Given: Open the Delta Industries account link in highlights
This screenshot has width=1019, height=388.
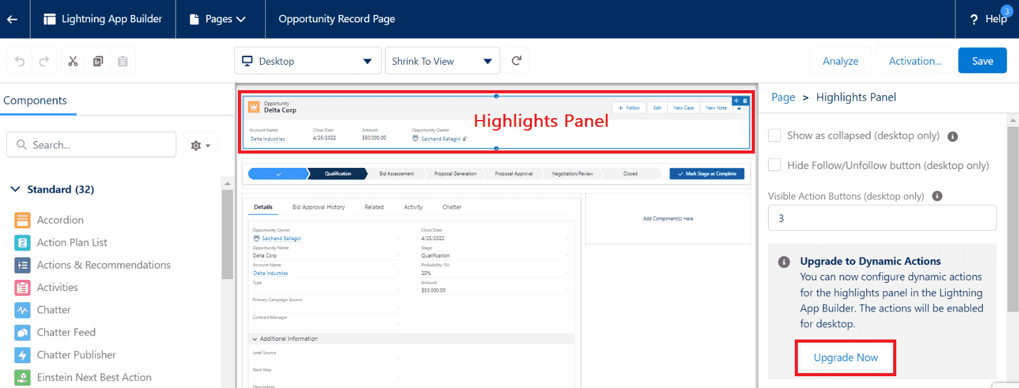Looking at the screenshot, I should point(268,139).
